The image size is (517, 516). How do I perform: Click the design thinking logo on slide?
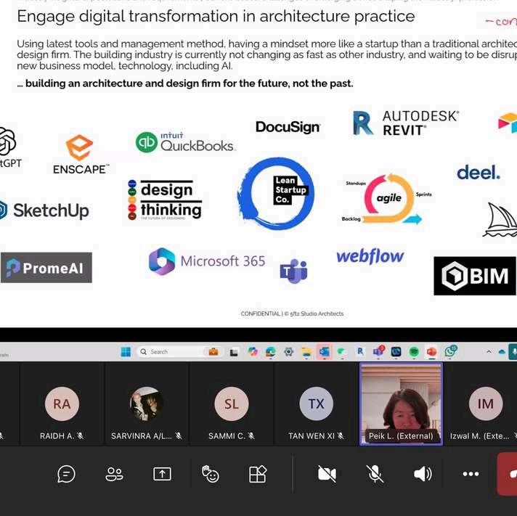(x=165, y=200)
